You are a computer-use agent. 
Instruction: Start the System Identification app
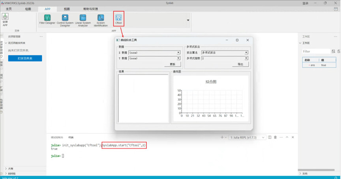click(x=101, y=20)
